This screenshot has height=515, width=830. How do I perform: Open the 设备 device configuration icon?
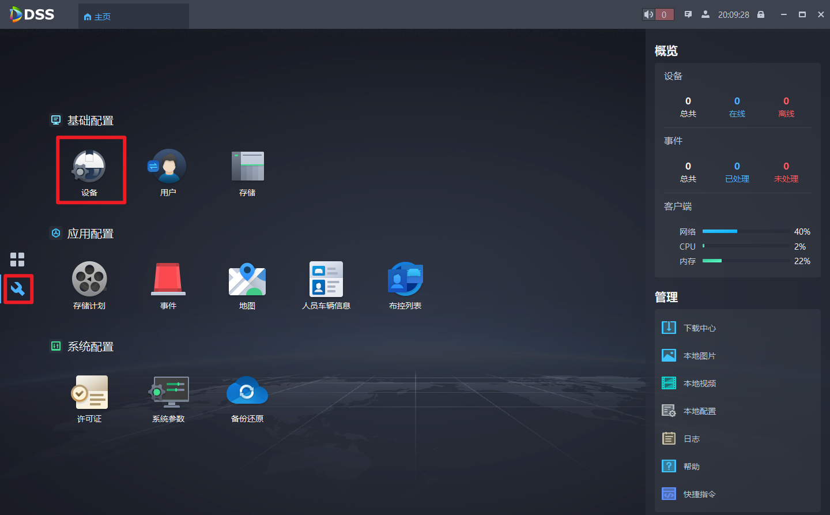click(89, 167)
